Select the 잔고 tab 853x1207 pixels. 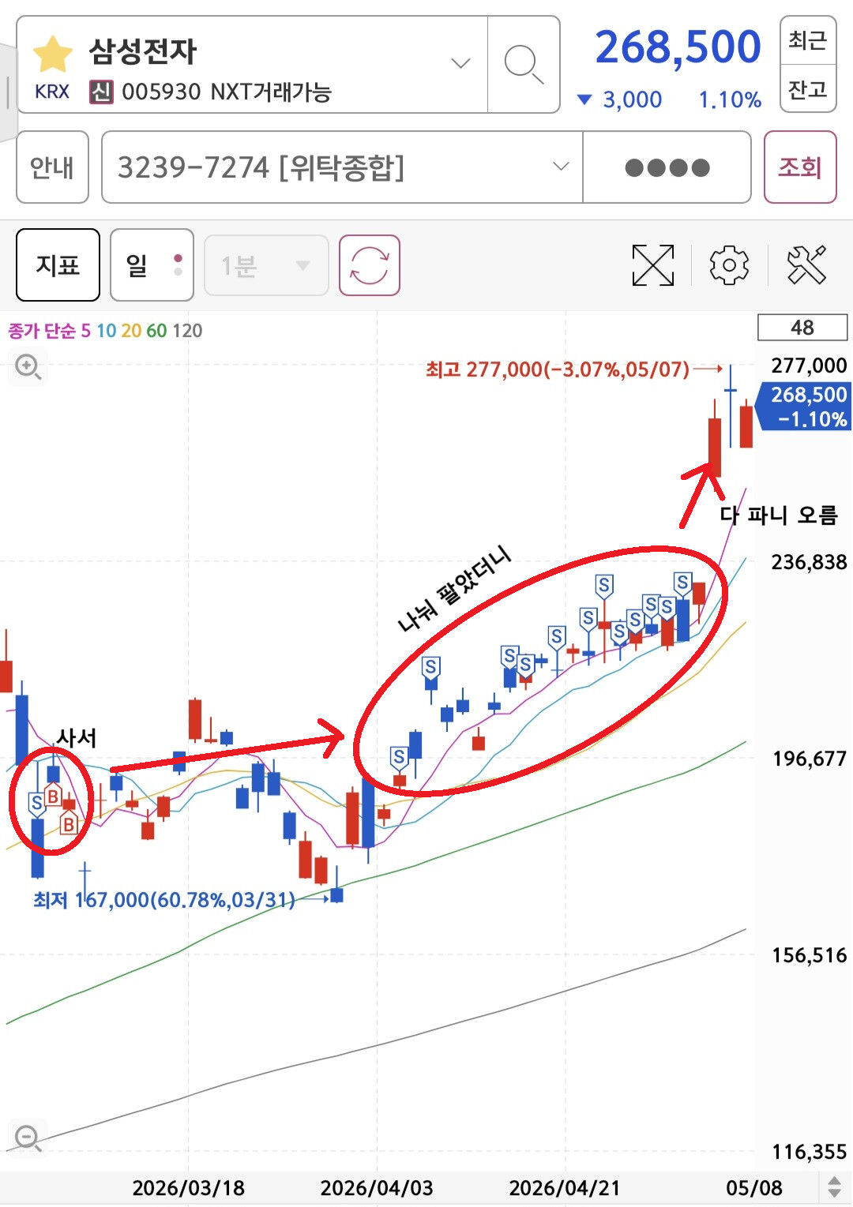pyautogui.click(x=808, y=89)
